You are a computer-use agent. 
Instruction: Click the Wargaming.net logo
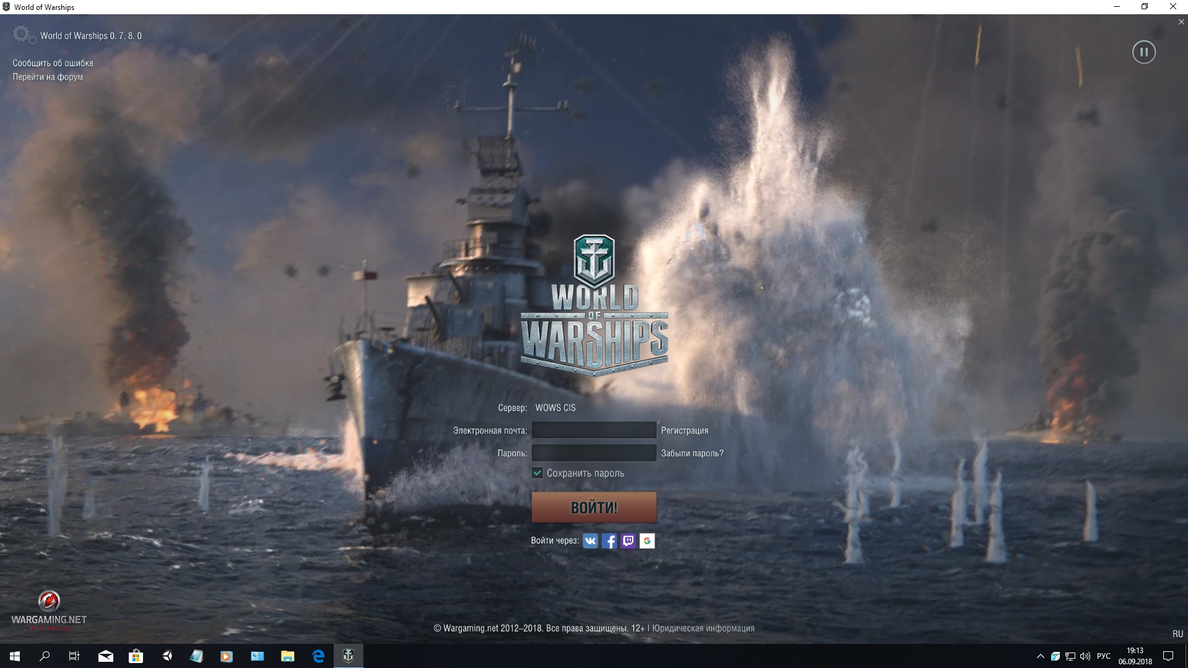[49, 610]
